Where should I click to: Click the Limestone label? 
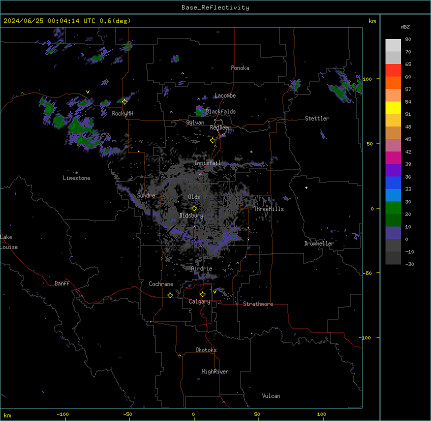[x=76, y=178]
